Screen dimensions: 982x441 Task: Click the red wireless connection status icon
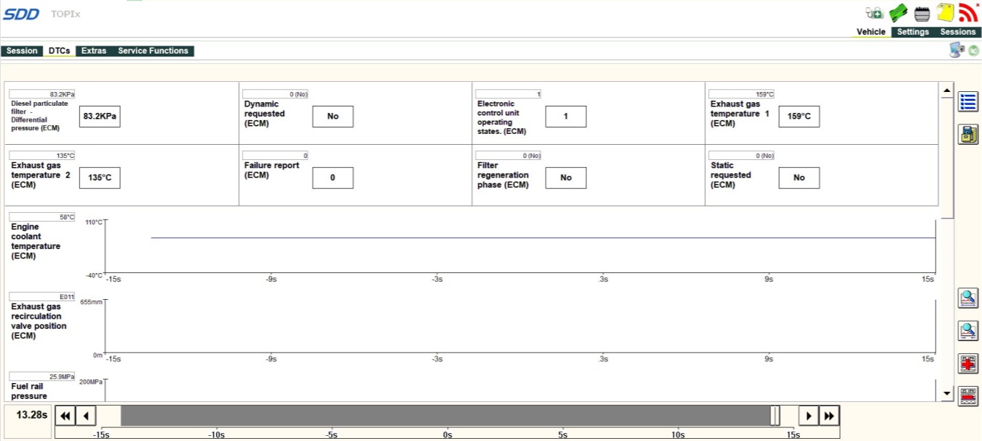(x=968, y=12)
